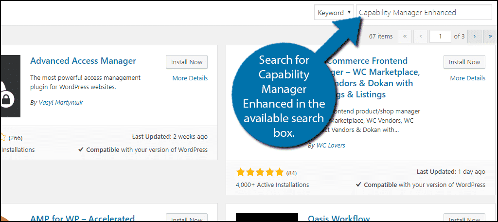This screenshot has width=498, height=222.
Task: Click Last Updated: 1 day ago text
Action: coord(451,172)
